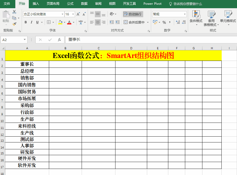Click the Cut scissors icon
The height and width of the screenshot is (175, 237).
point(14,12)
